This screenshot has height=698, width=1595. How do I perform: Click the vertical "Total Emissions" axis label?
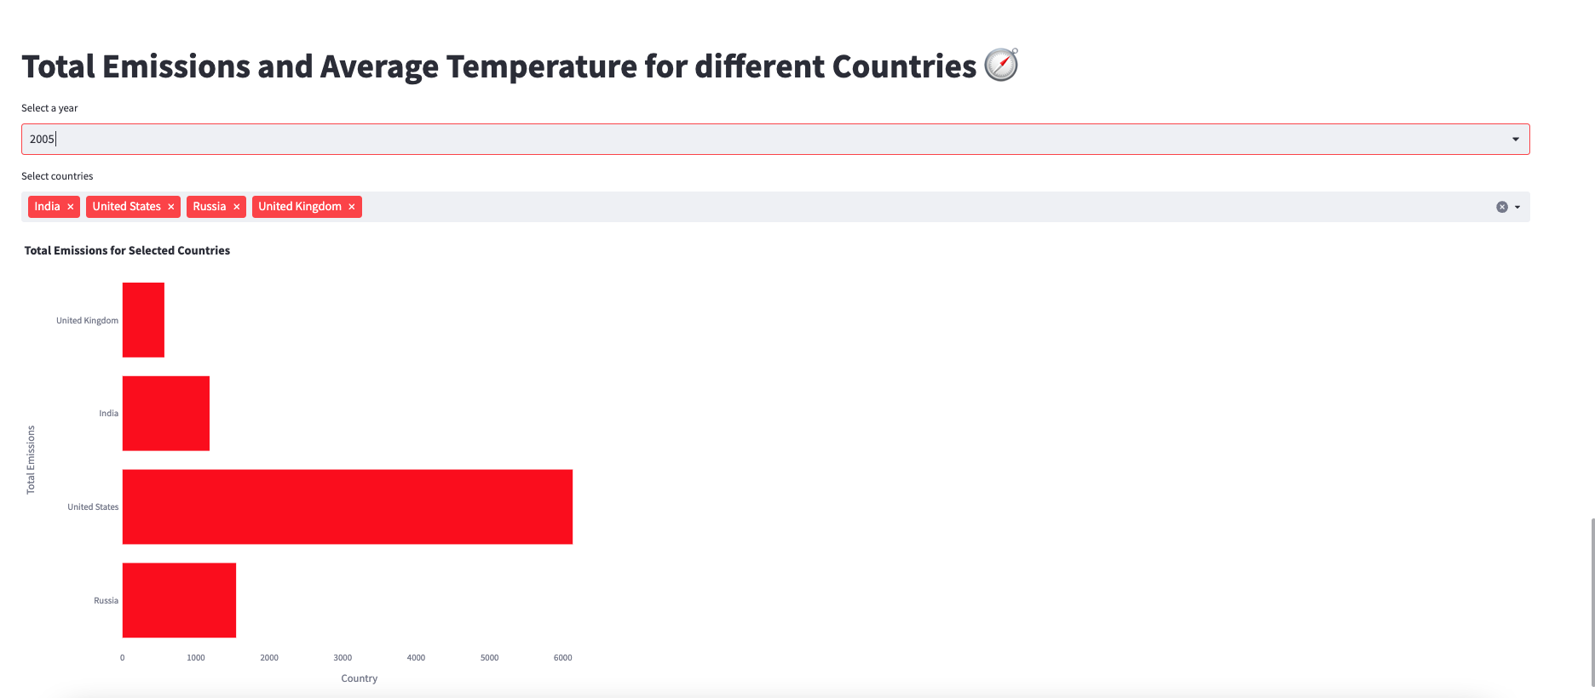[31, 460]
